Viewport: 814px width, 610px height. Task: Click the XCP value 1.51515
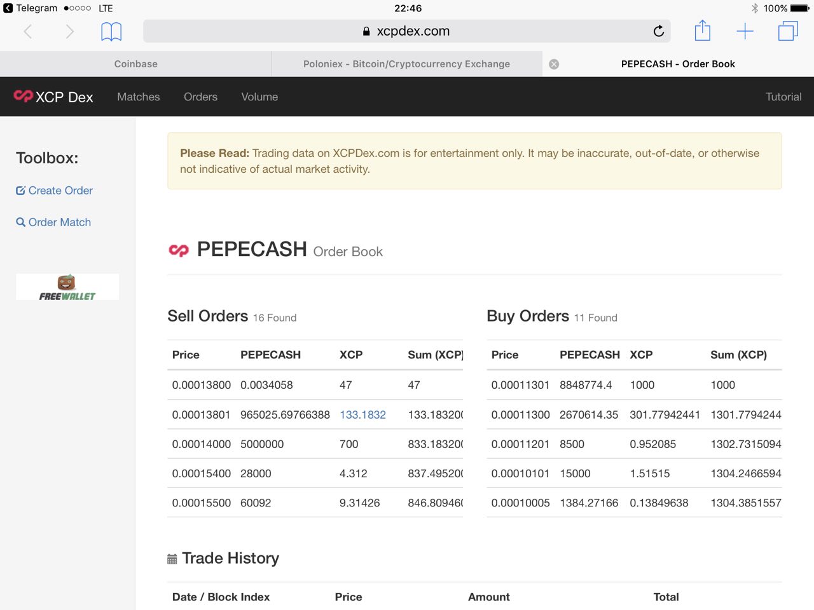[650, 473]
